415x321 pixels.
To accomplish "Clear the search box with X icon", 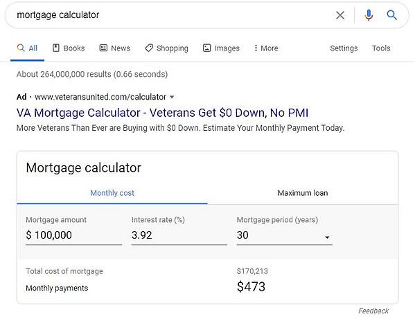I will [x=340, y=15].
